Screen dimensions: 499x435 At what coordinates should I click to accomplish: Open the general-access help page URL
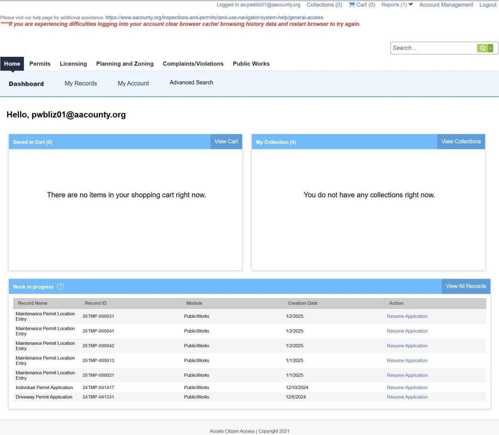(214, 18)
